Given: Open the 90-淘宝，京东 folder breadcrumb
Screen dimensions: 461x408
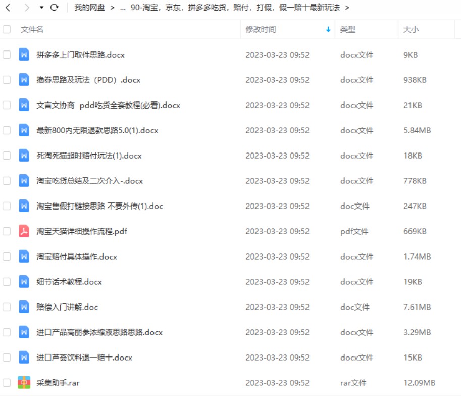Looking at the screenshot, I should click(x=235, y=8).
